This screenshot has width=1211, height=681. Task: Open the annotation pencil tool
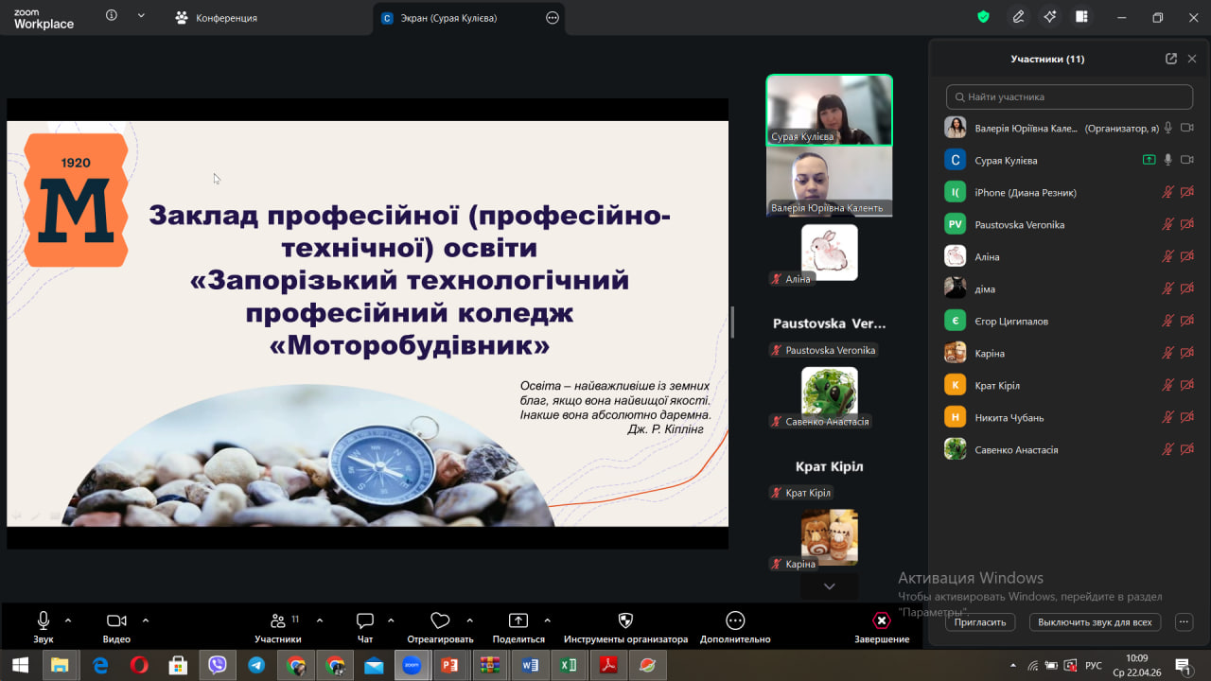coord(1018,17)
